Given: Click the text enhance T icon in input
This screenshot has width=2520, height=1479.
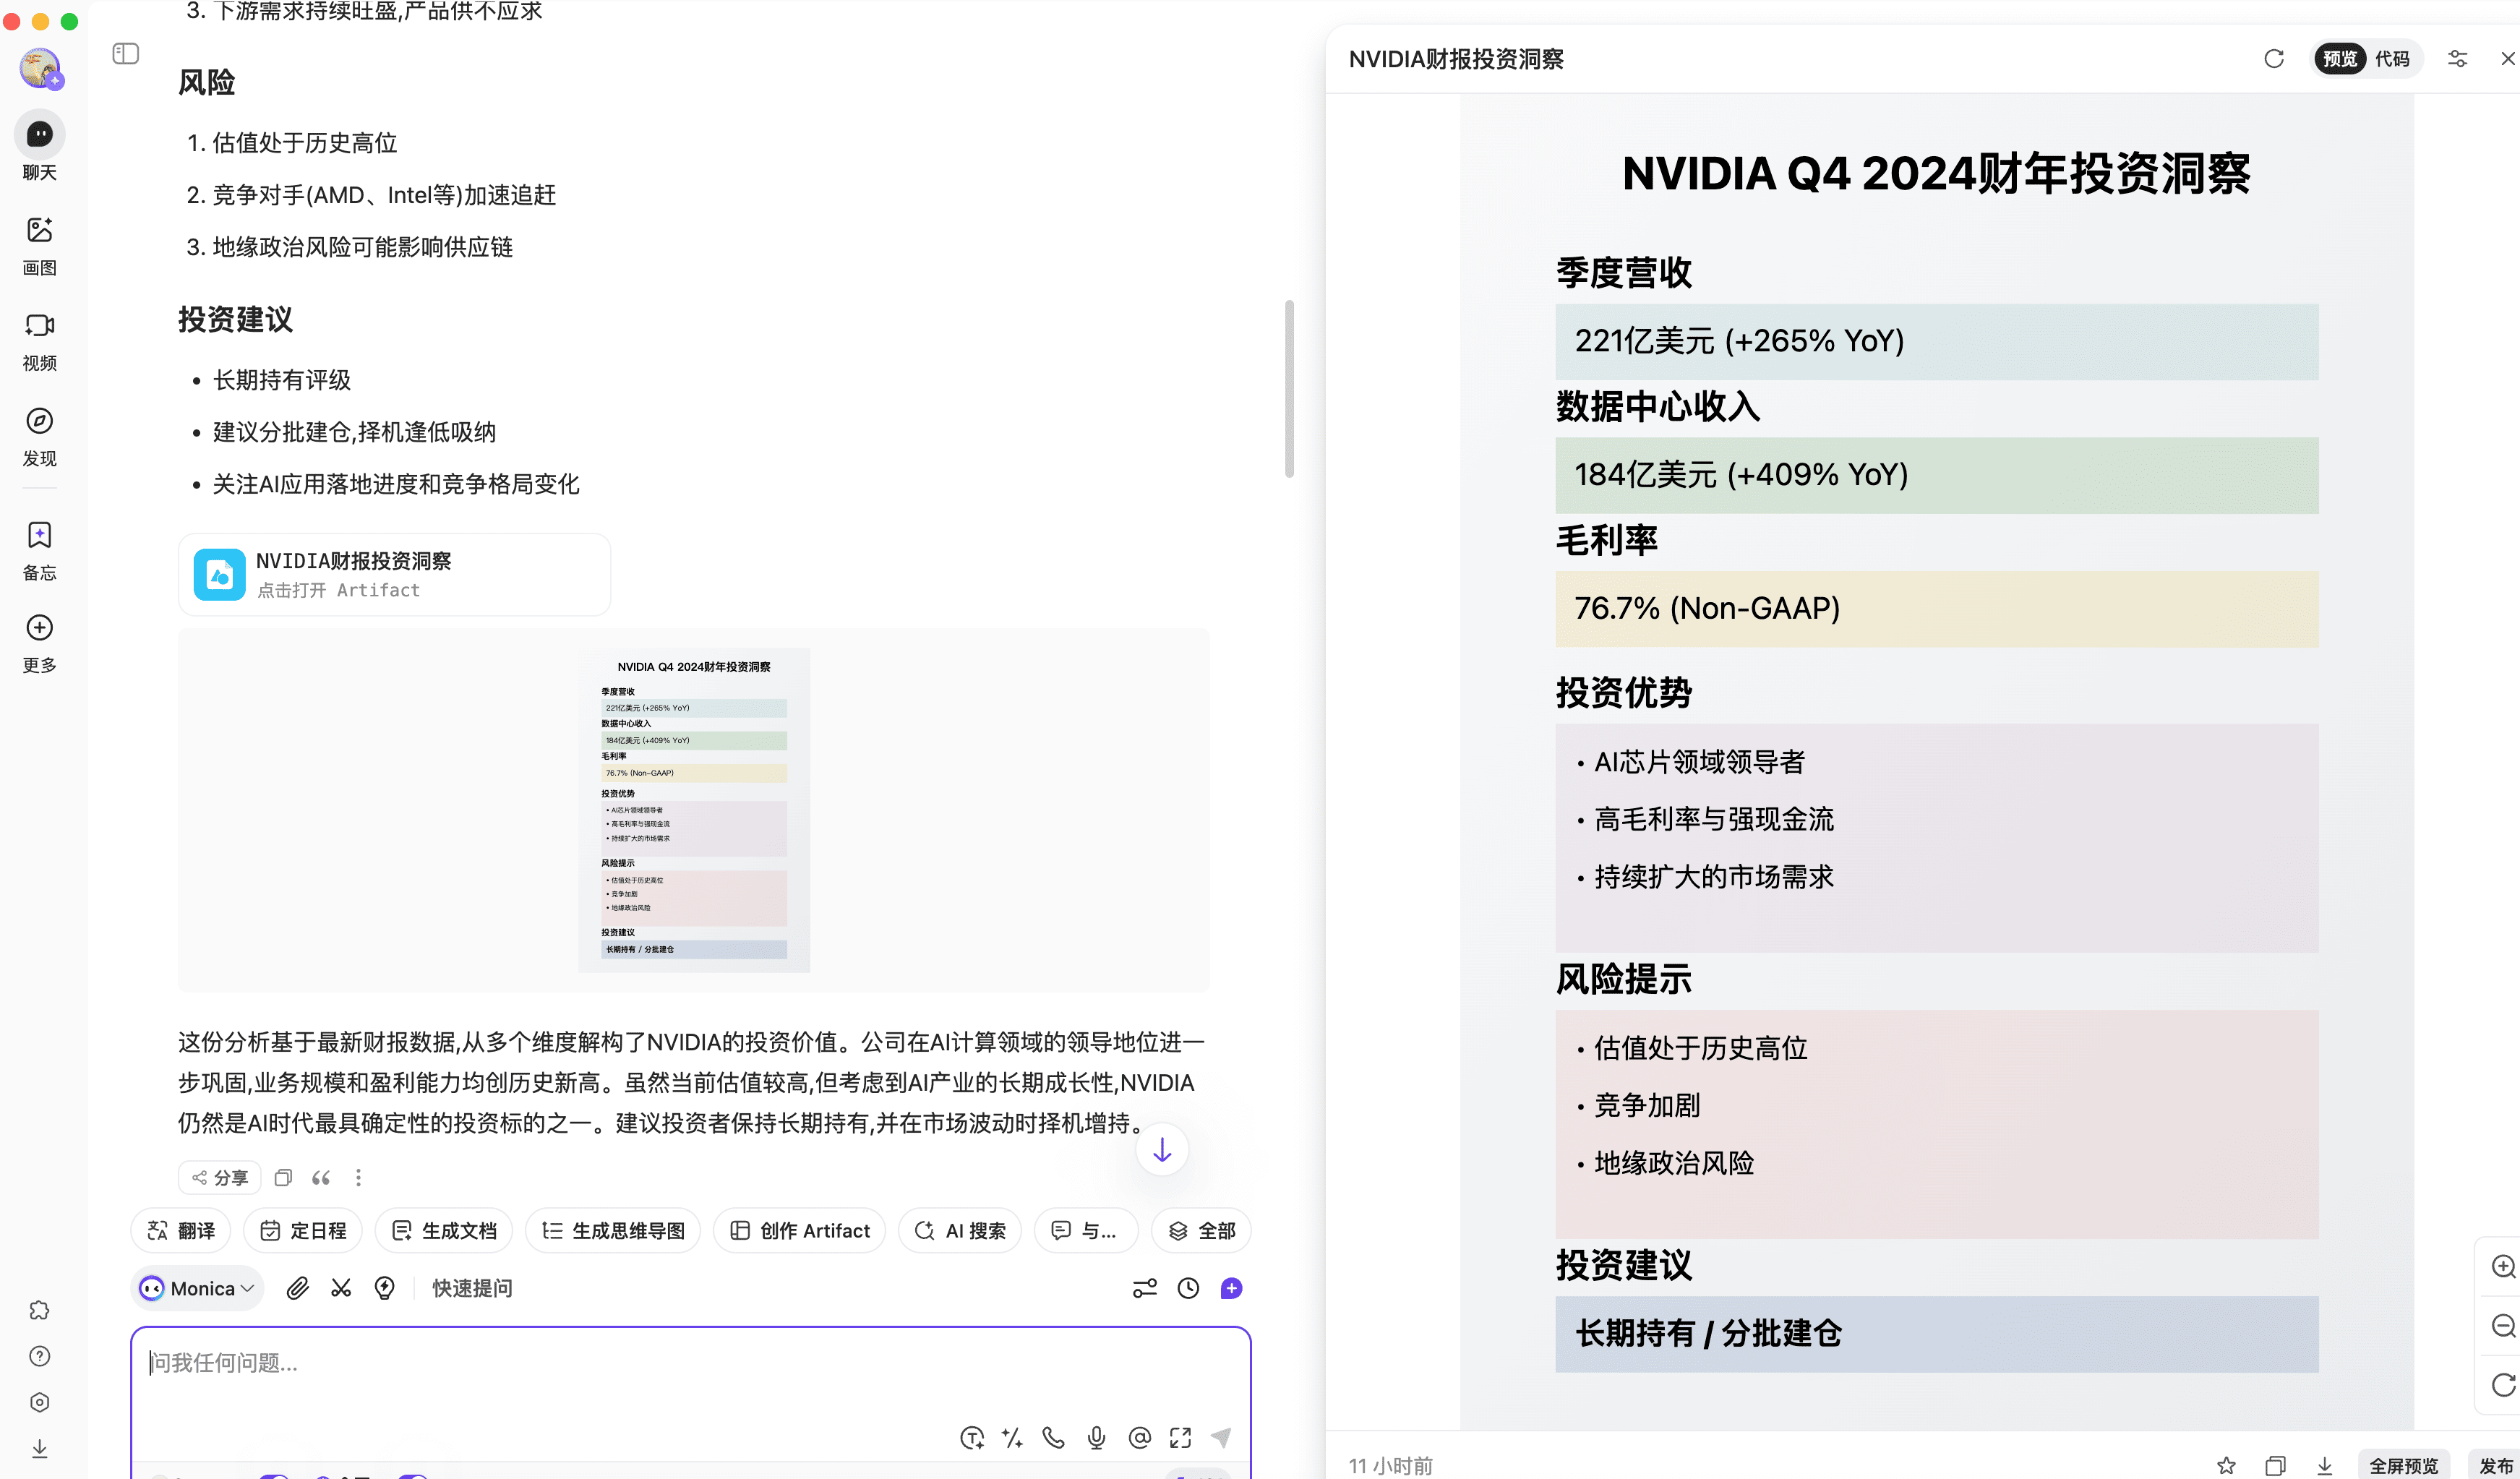Looking at the screenshot, I should pyautogui.click(x=972, y=1438).
